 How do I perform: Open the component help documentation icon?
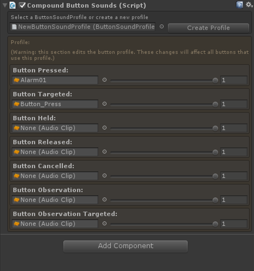pyautogui.click(x=240, y=5)
